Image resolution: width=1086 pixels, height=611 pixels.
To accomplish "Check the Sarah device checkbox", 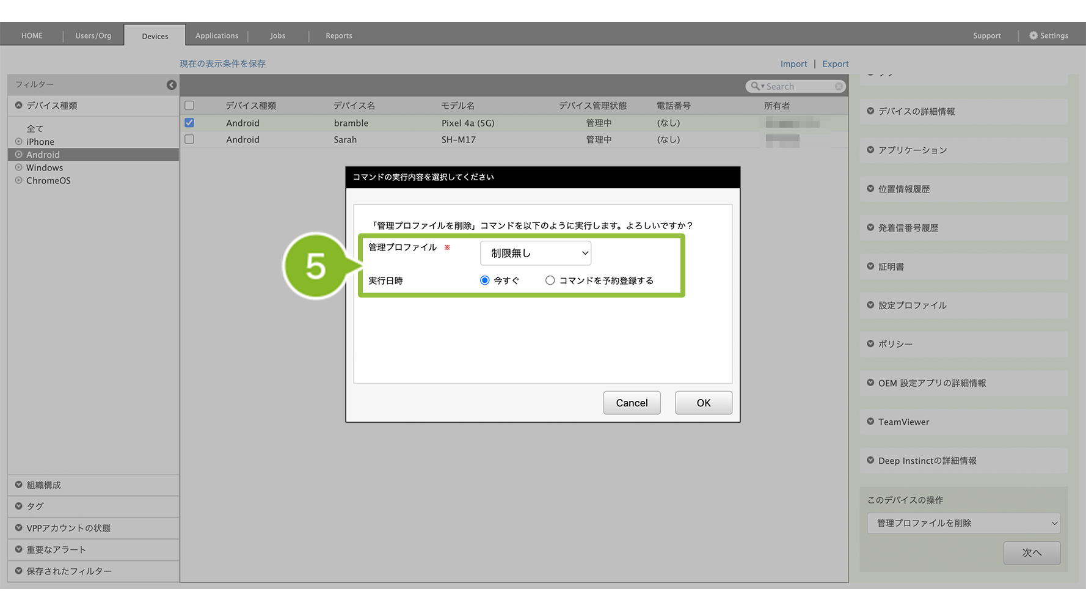I will (x=189, y=139).
